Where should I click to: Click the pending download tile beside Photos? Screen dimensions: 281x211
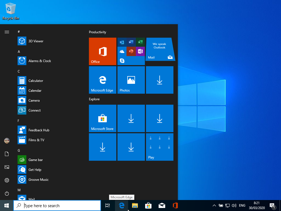(x=160, y=80)
